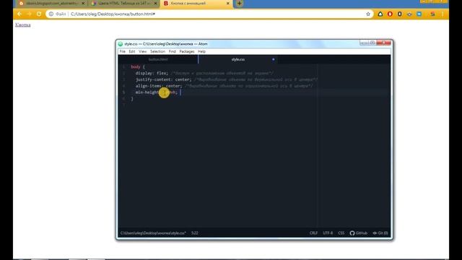Open a new browser tab
Viewport: 462px width, 260px height.
point(239,3)
